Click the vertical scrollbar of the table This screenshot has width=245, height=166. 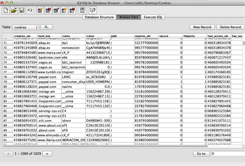tap(244, 43)
